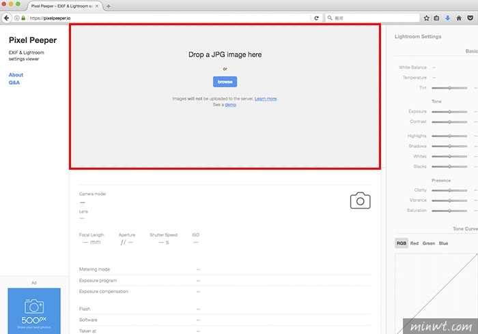Open the demo link

(230, 105)
